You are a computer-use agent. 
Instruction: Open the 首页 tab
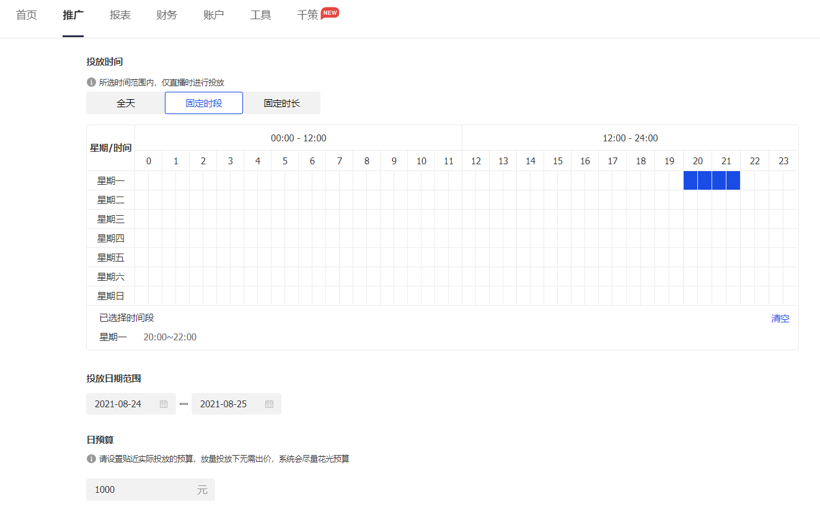(27, 15)
